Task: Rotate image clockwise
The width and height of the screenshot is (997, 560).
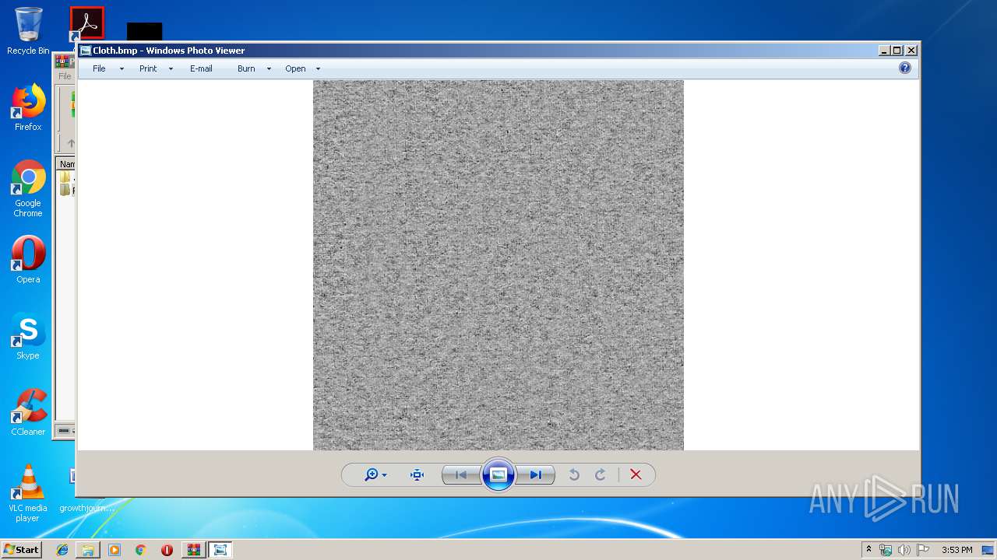Action: pos(601,474)
